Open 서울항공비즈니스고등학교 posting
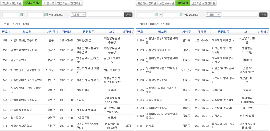Image resolution: width=270 pixels, height=131 pixels. coord(27,80)
